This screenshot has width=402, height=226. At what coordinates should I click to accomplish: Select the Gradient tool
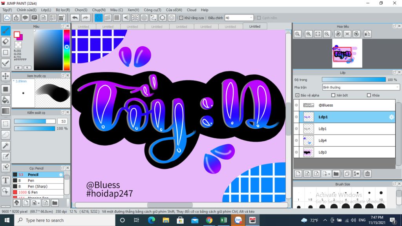[5, 111]
